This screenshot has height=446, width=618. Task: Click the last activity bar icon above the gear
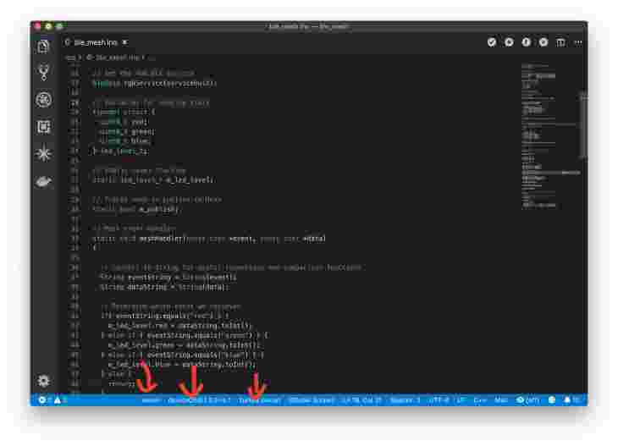pos(43,181)
